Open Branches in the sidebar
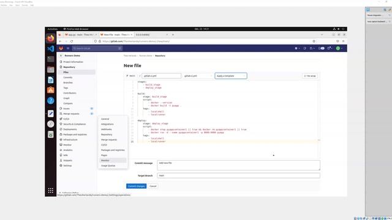392x220 pixels. click(68, 82)
